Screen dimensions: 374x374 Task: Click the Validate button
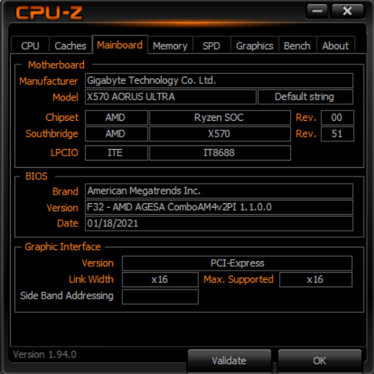229,360
